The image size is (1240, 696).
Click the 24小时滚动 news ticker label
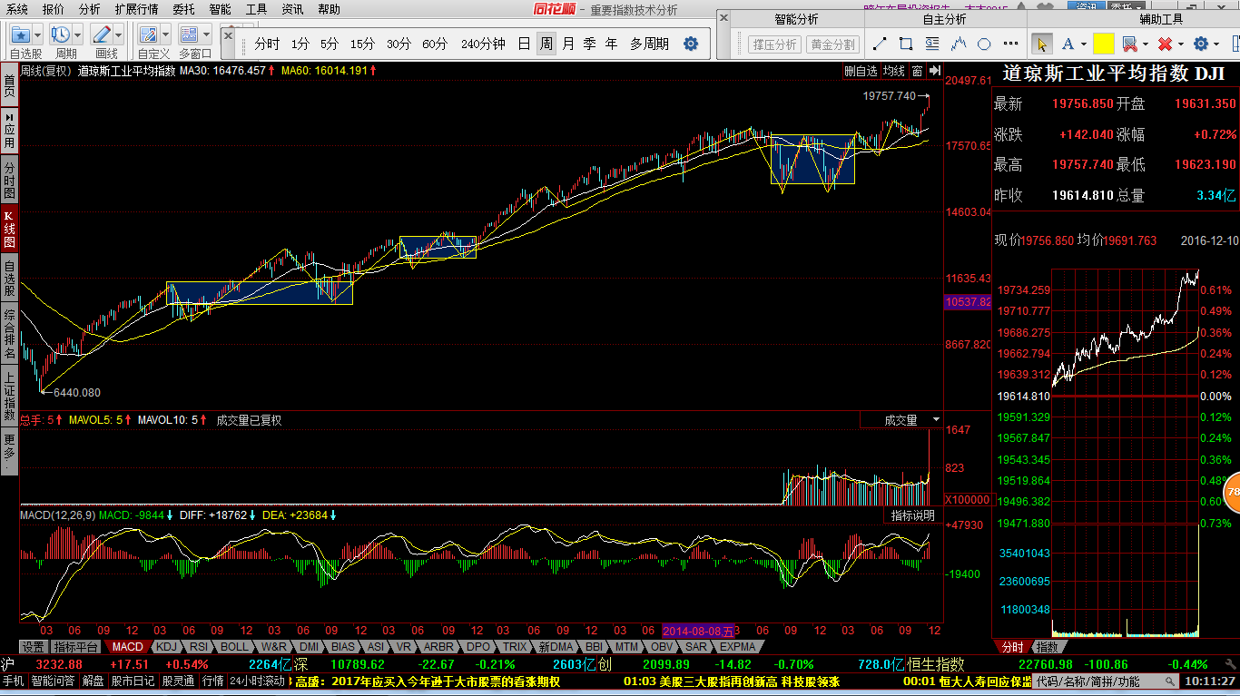[x=258, y=681]
